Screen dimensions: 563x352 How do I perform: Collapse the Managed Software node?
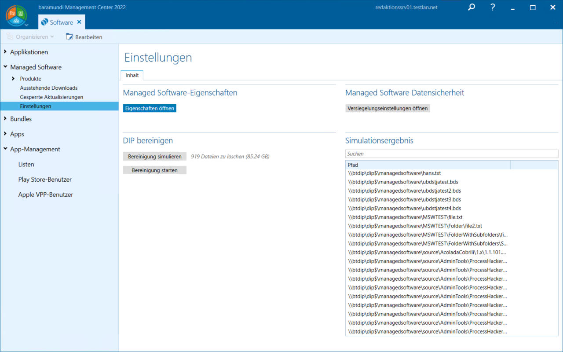click(x=5, y=67)
